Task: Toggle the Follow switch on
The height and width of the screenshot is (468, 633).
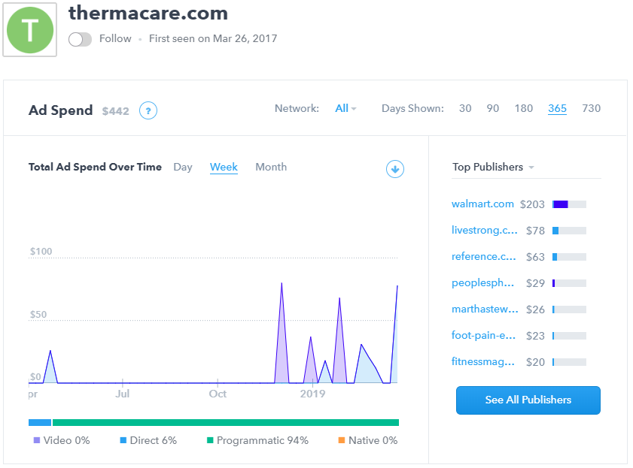Action: point(80,39)
